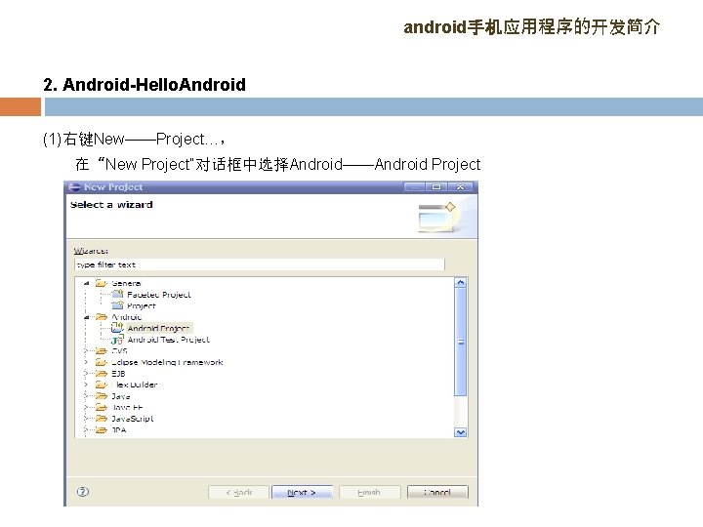
Task: Click the JPA folder icon
Action: 102,429
